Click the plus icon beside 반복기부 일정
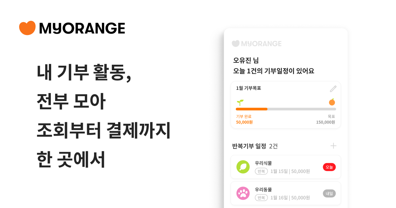Screen dimensions: 396x208 pos(333,146)
